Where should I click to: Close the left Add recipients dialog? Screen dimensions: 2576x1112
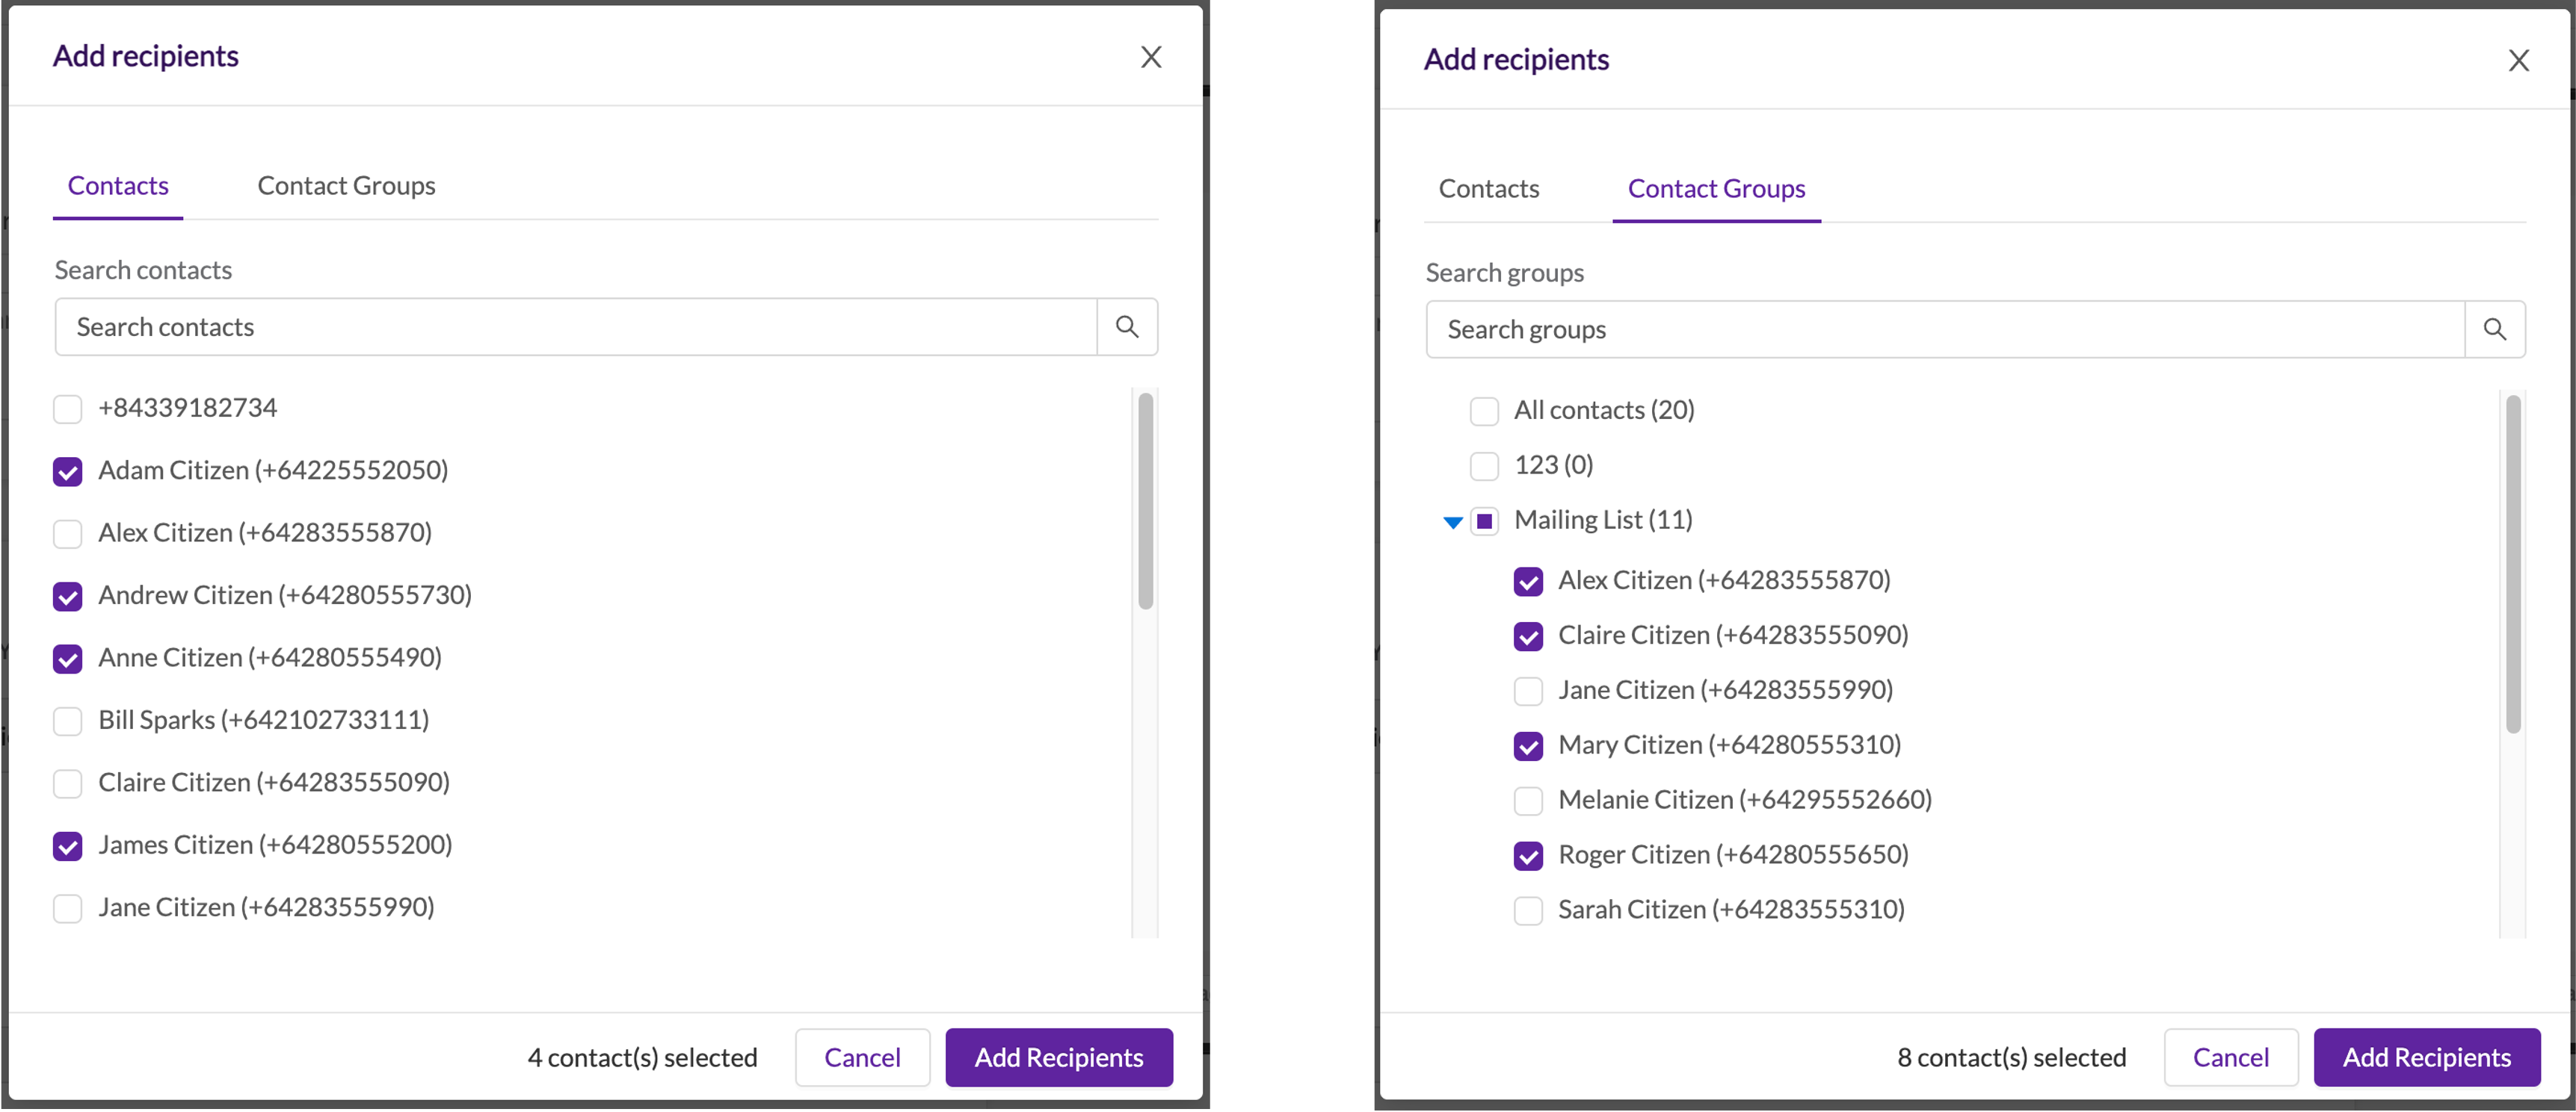point(1151,58)
